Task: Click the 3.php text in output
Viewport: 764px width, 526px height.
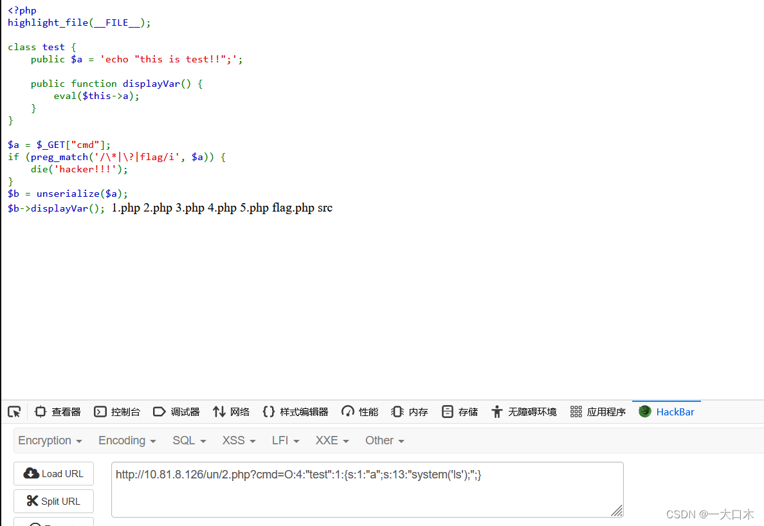Action: [x=190, y=208]
